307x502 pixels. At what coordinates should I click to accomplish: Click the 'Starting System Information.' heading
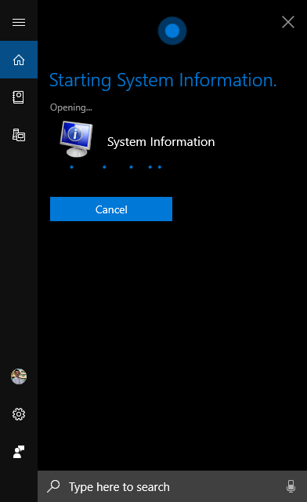[x=163, y=80]
